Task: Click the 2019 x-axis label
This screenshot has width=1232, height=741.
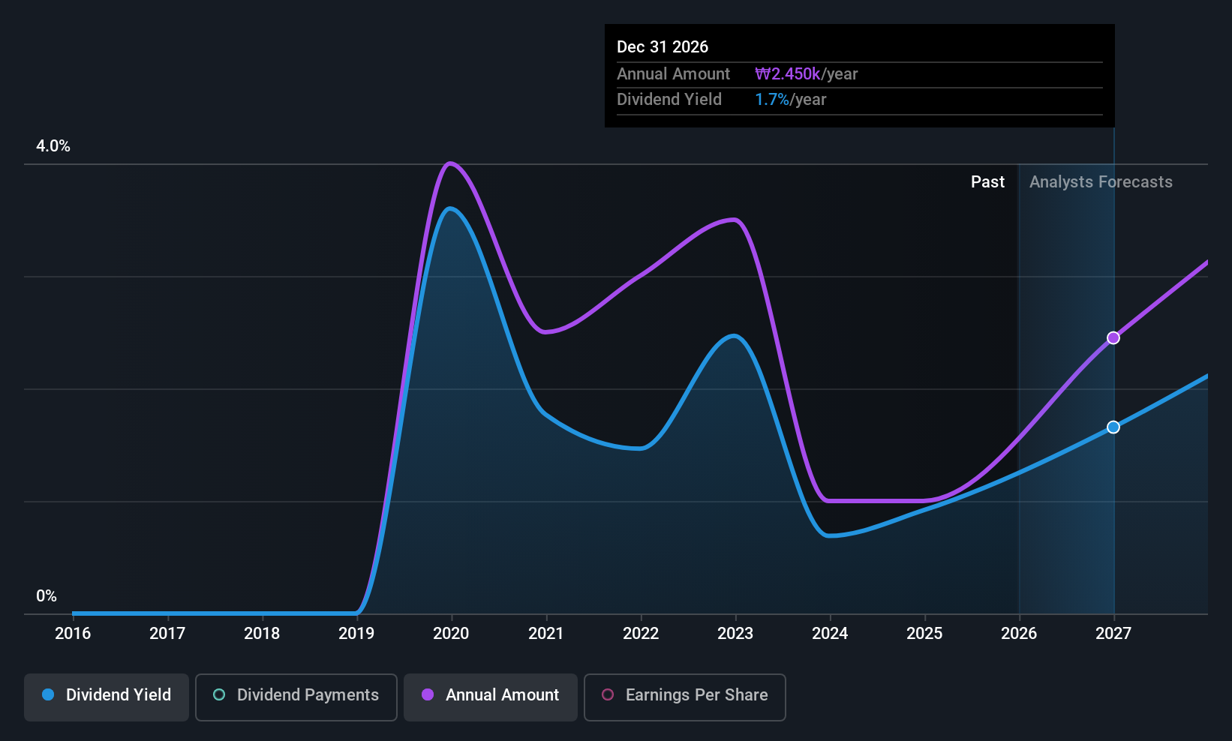Action: (356, 634)
